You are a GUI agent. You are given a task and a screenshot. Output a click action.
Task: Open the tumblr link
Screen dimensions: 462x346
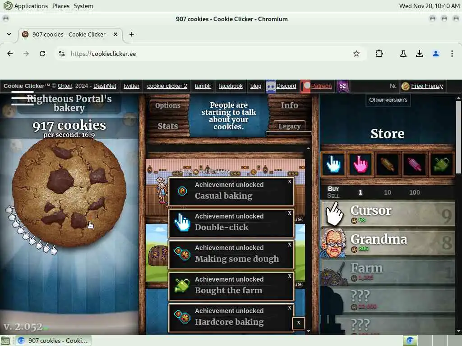coord(203,86)
